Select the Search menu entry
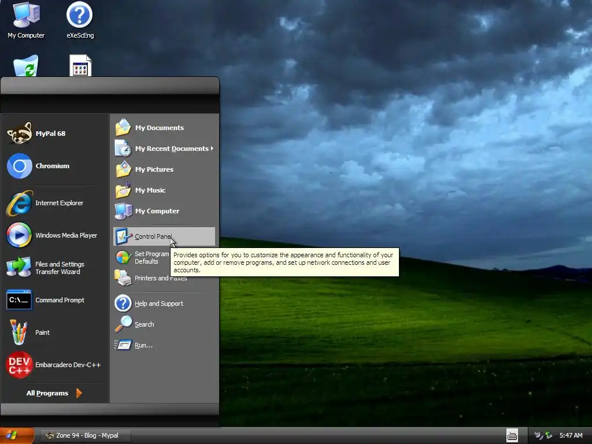Image resolution: width=592 pixels, height=444 pixels. pyautogui.click(x=144, y=324)
